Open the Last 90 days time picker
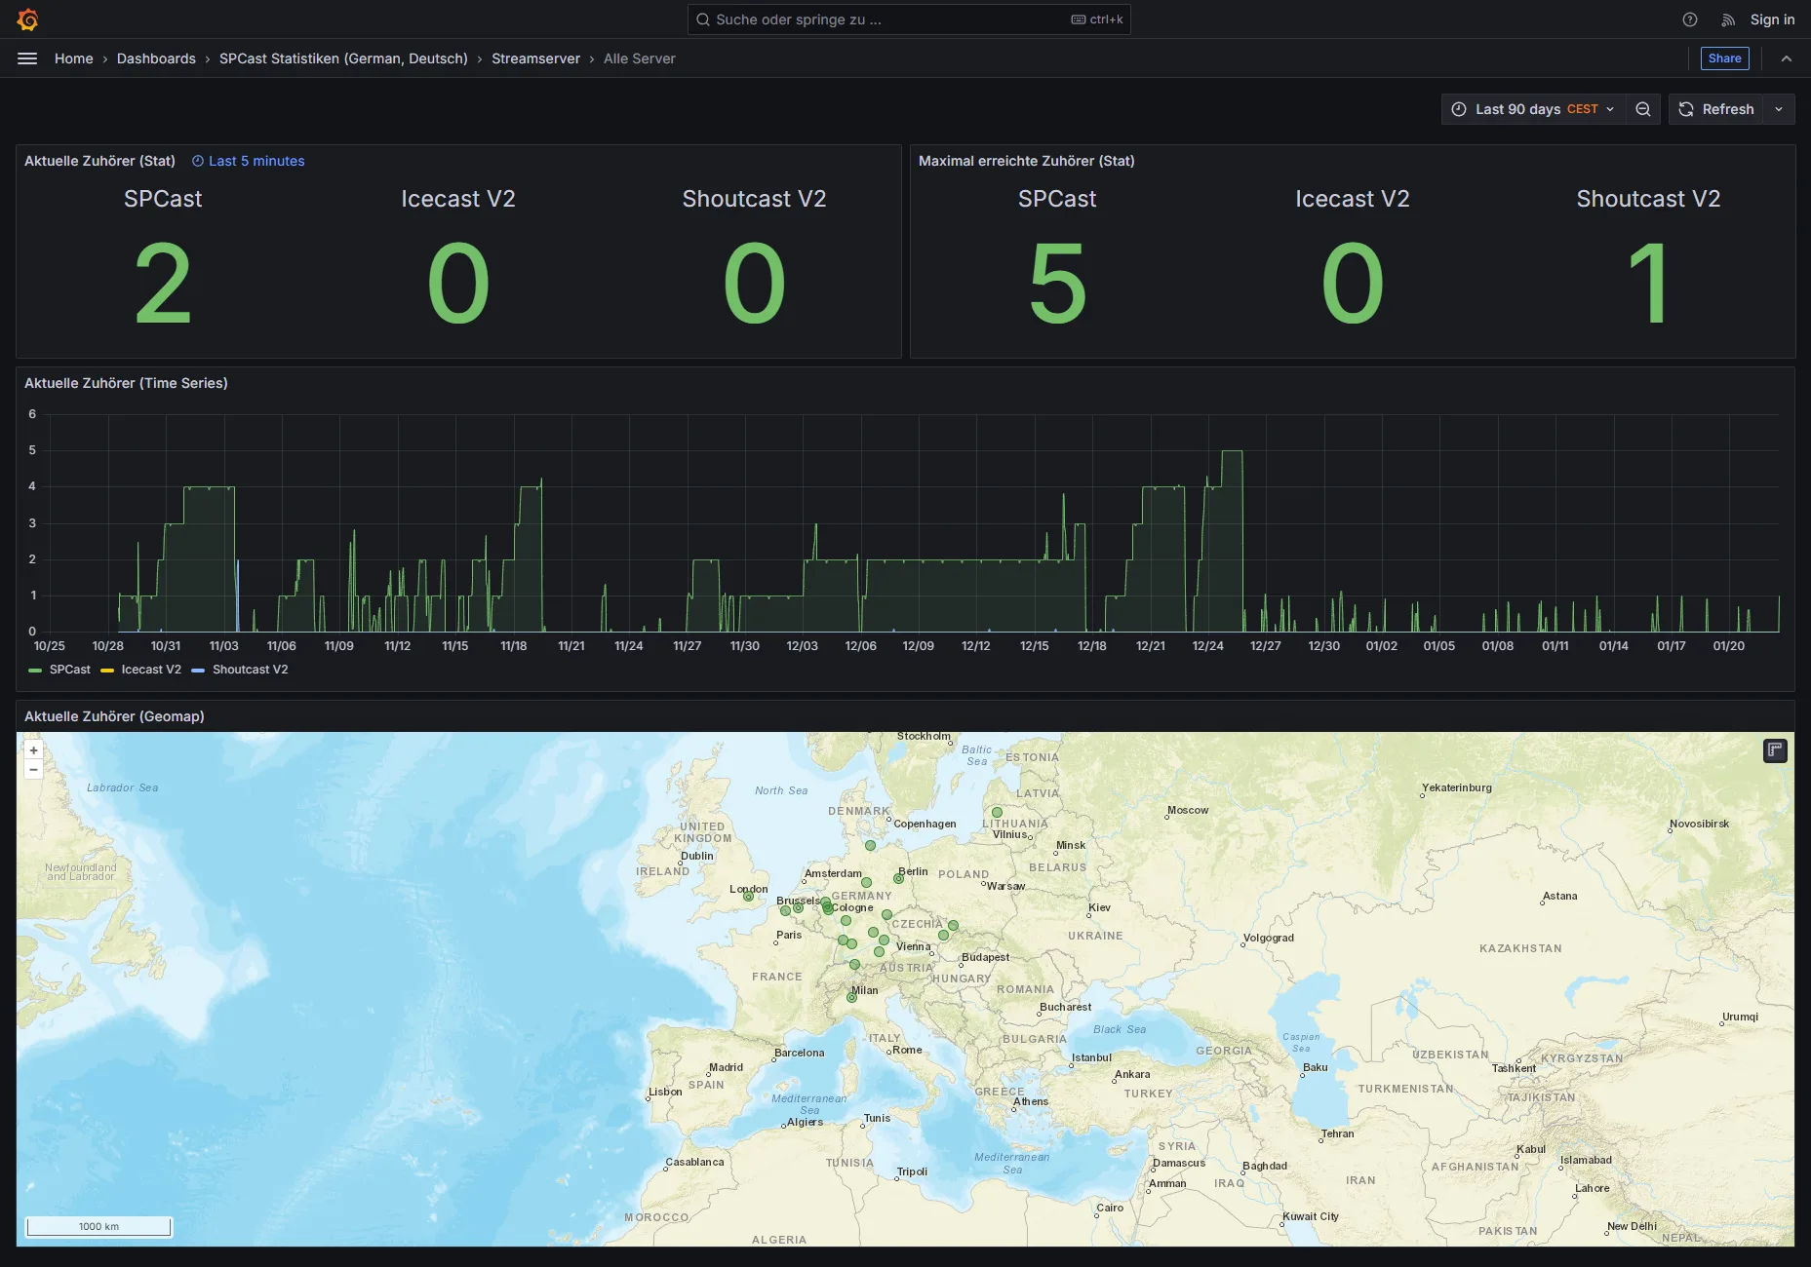Screen dimensions: 1811x1267 coord(1533,109)
